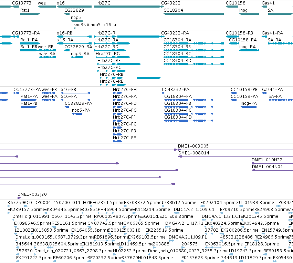Viewport: 293px width, 263px height.
Task: Click protein Rat1-PB label
Action: 29,103
